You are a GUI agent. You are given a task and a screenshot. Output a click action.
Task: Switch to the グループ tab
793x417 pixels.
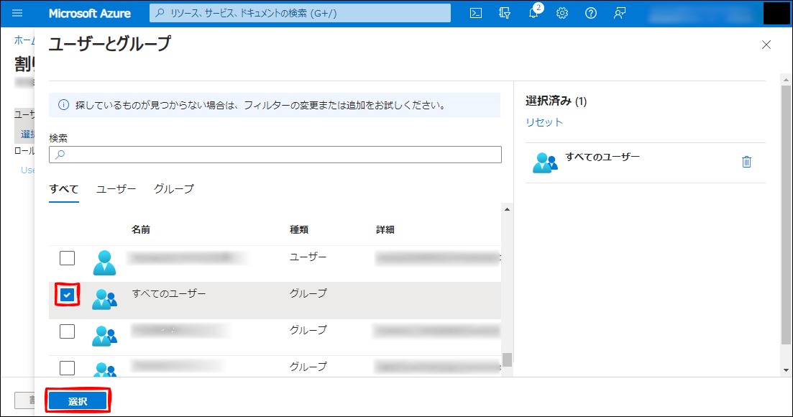point(173,189)
